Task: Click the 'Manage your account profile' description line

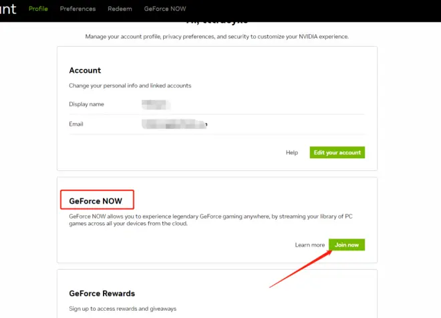Action: click(x=217, y=37)
